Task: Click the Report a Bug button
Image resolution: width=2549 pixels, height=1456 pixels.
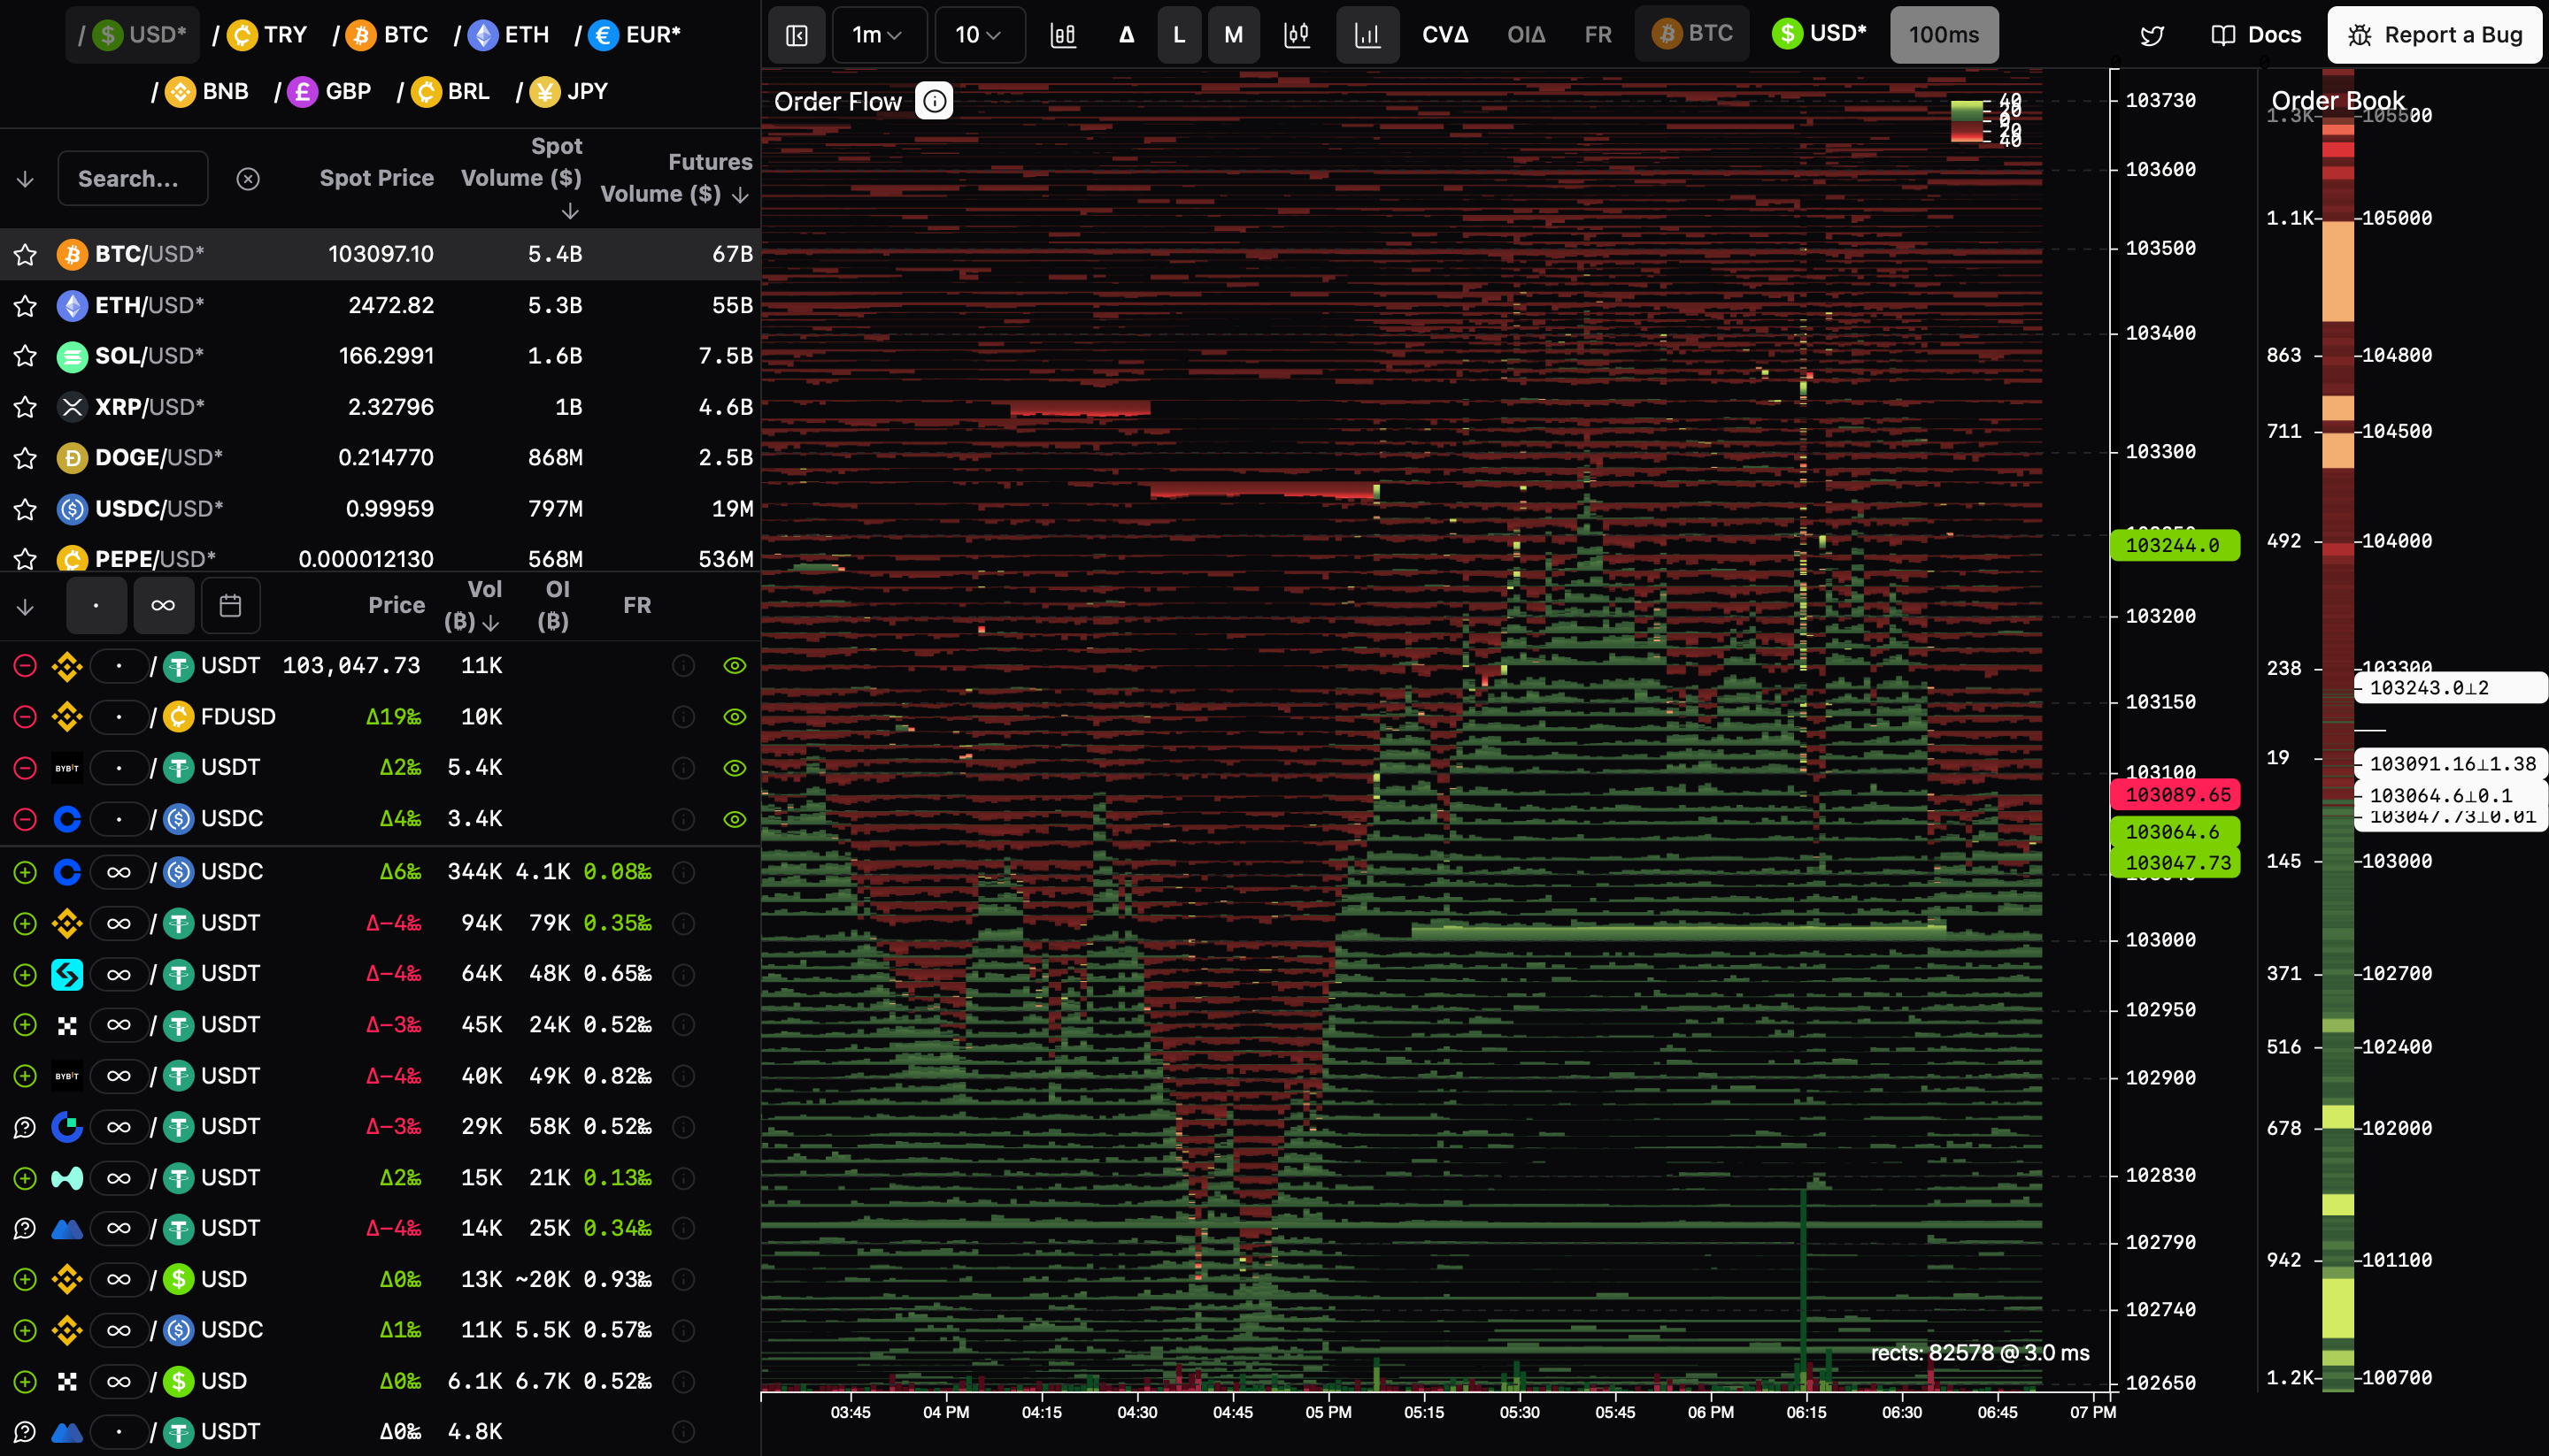Action: [2435, 35]
